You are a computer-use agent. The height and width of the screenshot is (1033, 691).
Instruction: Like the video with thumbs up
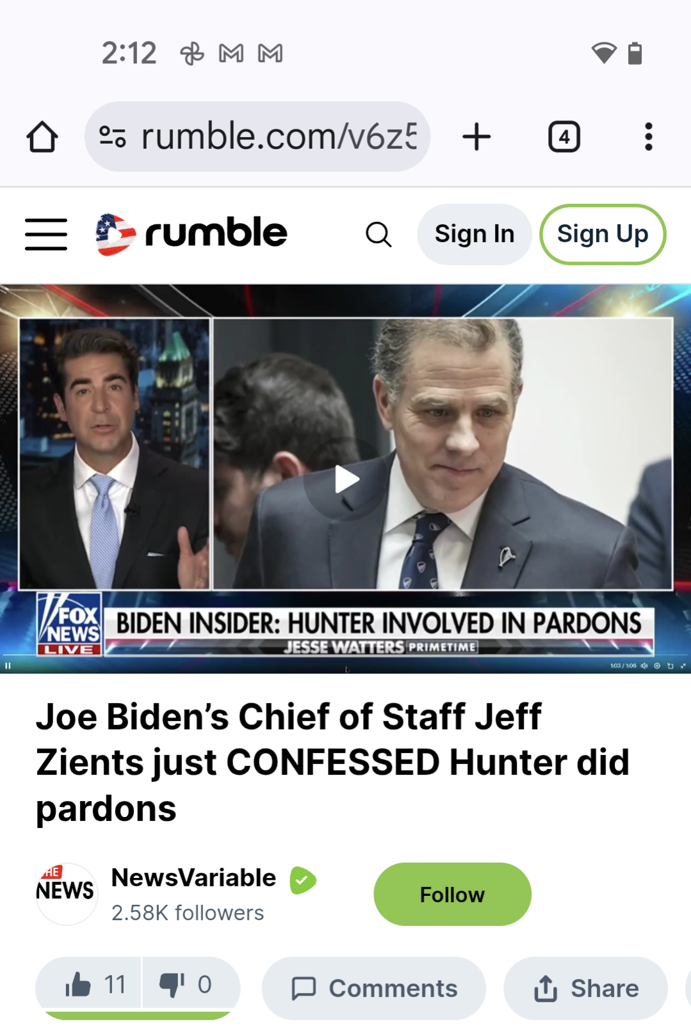[90, 984]
